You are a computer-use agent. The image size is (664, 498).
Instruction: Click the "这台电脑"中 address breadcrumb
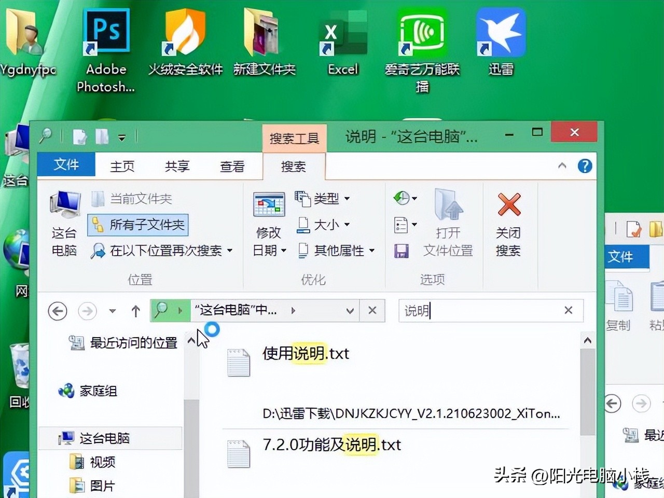[236, 310]
